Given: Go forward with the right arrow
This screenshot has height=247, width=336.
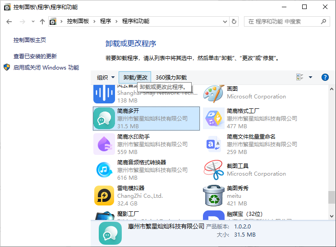Looking at the screenshot, I should [22, 22].
